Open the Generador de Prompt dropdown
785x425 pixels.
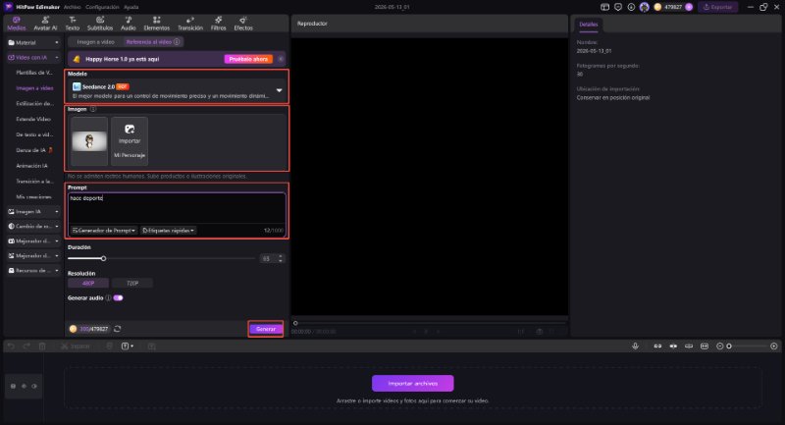click(104, 231)
